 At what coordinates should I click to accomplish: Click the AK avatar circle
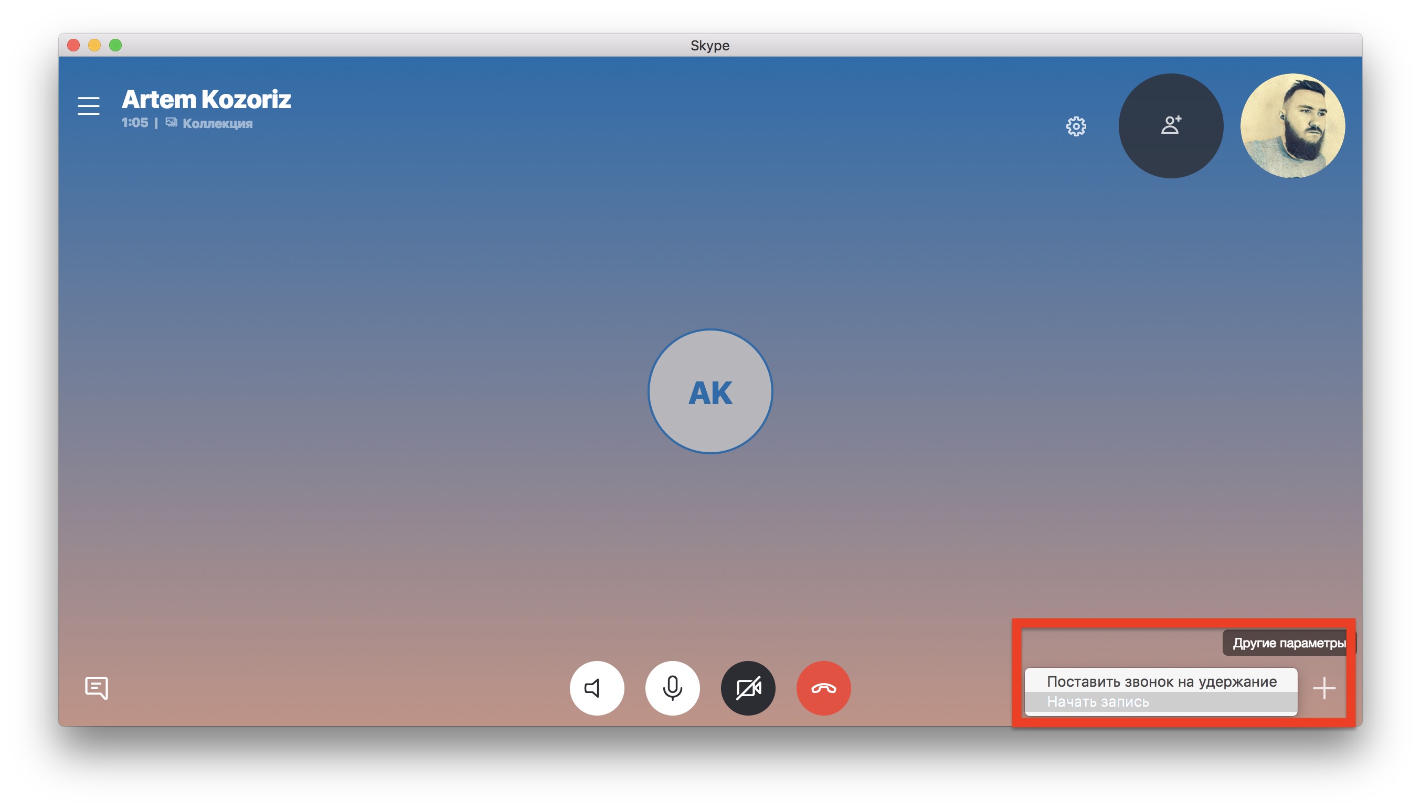tap(710, 392)
